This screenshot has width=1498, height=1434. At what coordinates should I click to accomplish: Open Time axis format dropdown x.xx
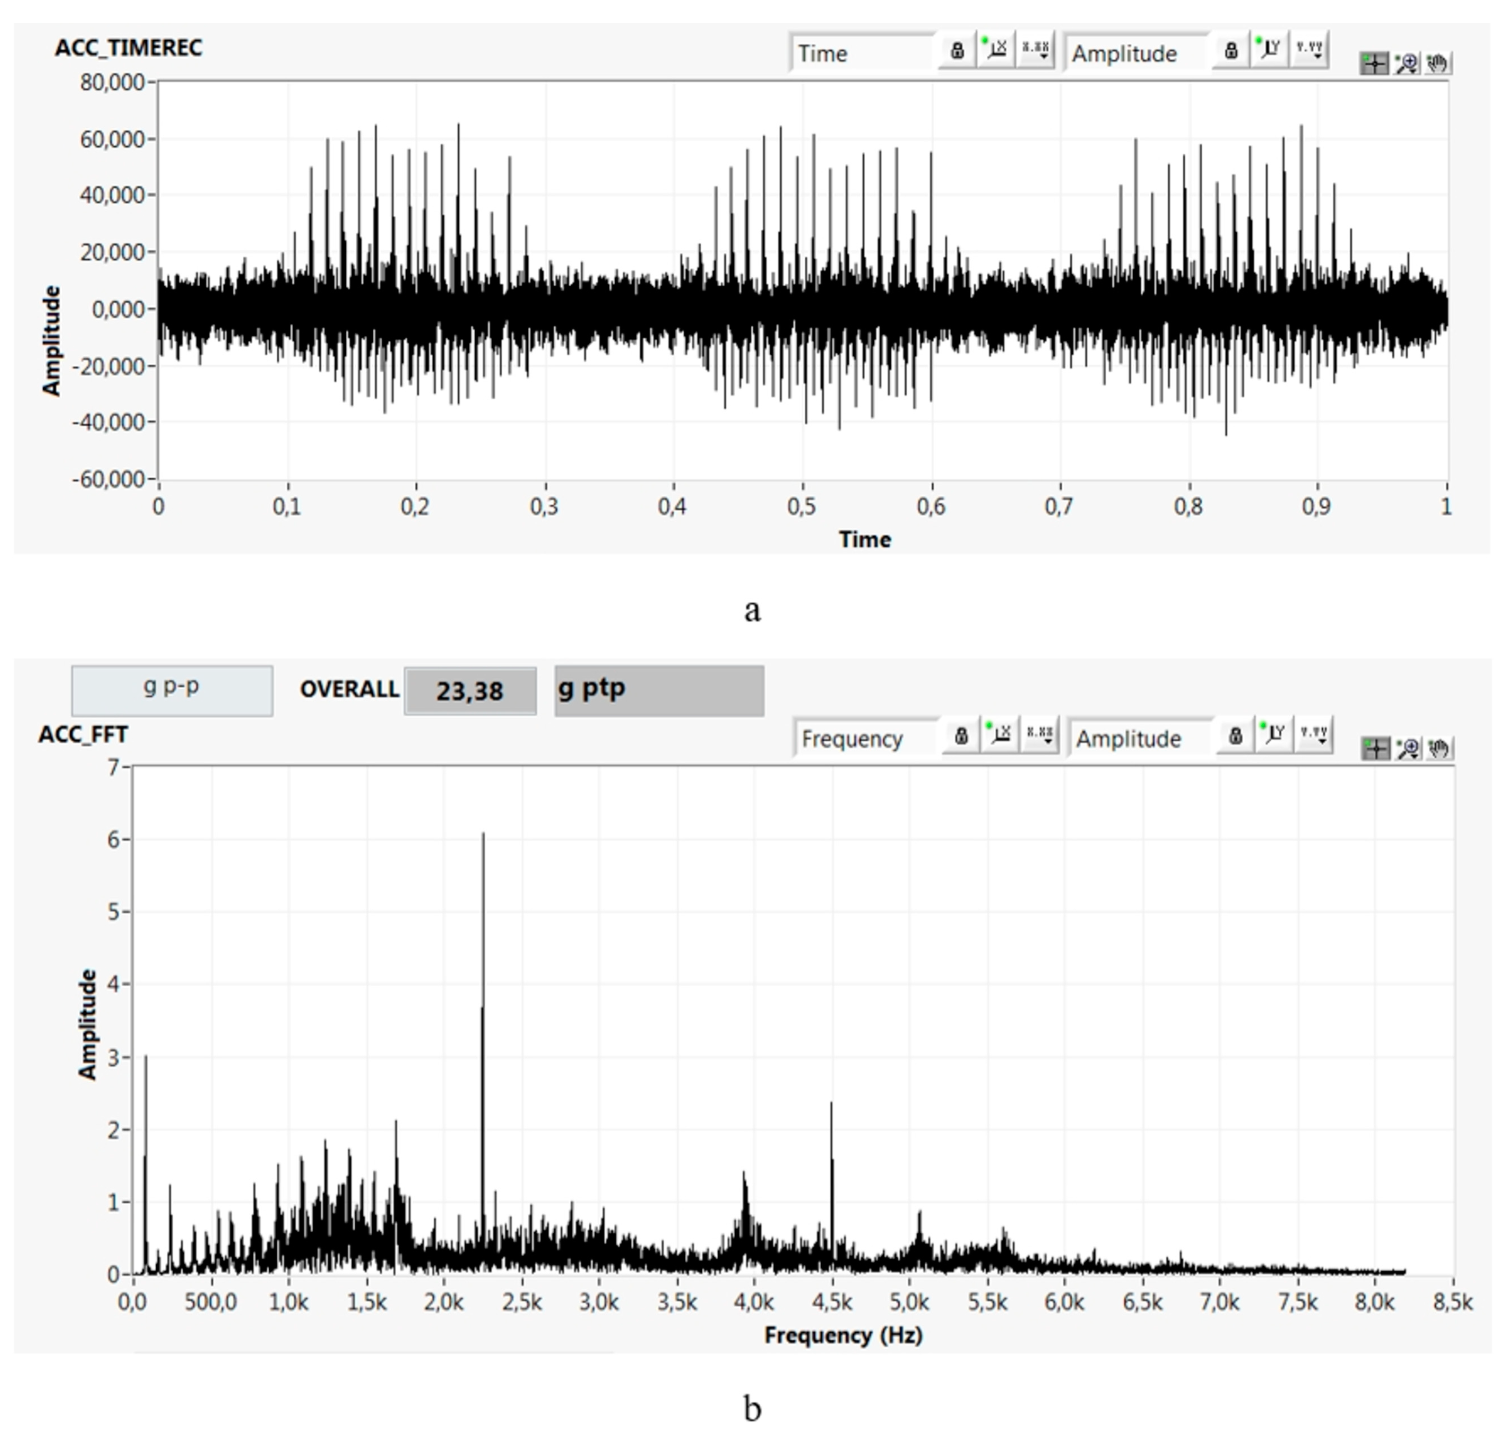point(1037,51)
